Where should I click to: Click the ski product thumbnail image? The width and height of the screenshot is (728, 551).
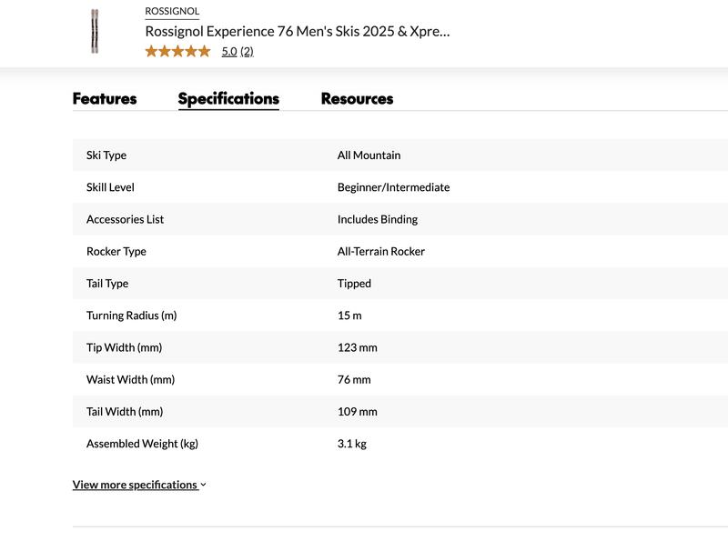pos(94,30)
